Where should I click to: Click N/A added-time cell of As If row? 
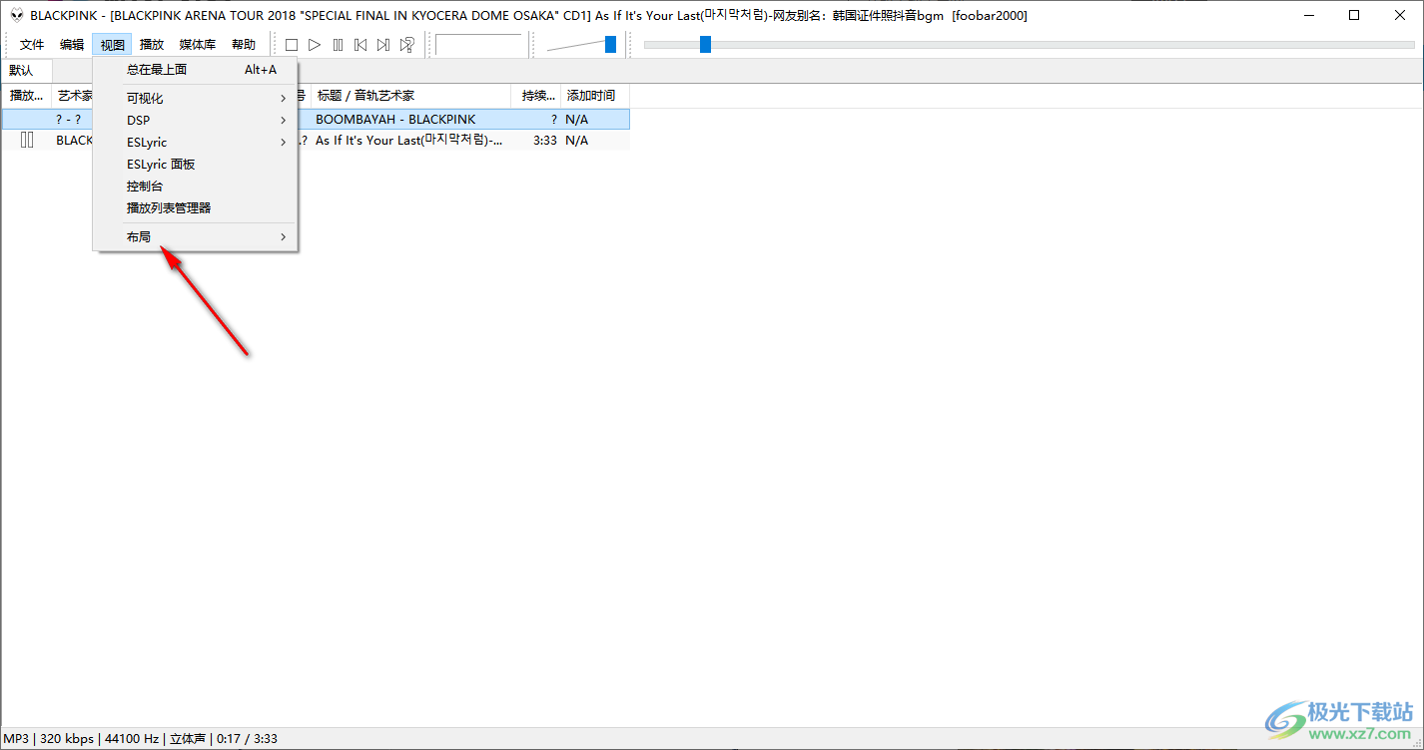pyautogui.click(x=577, y=141)
